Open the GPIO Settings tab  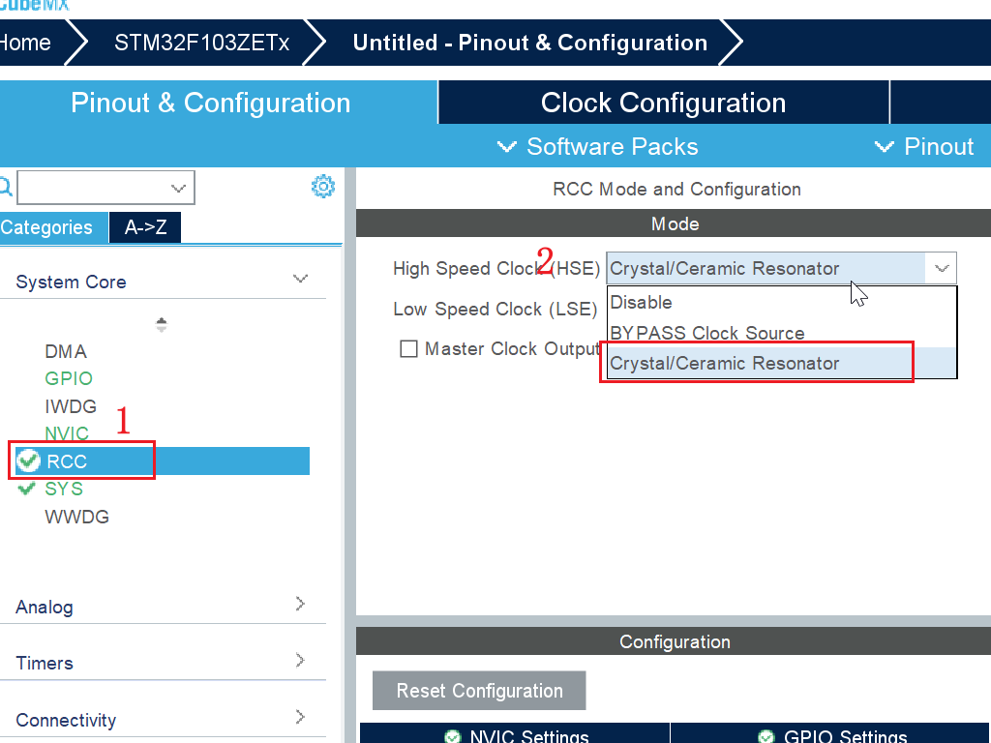(829, 733)
